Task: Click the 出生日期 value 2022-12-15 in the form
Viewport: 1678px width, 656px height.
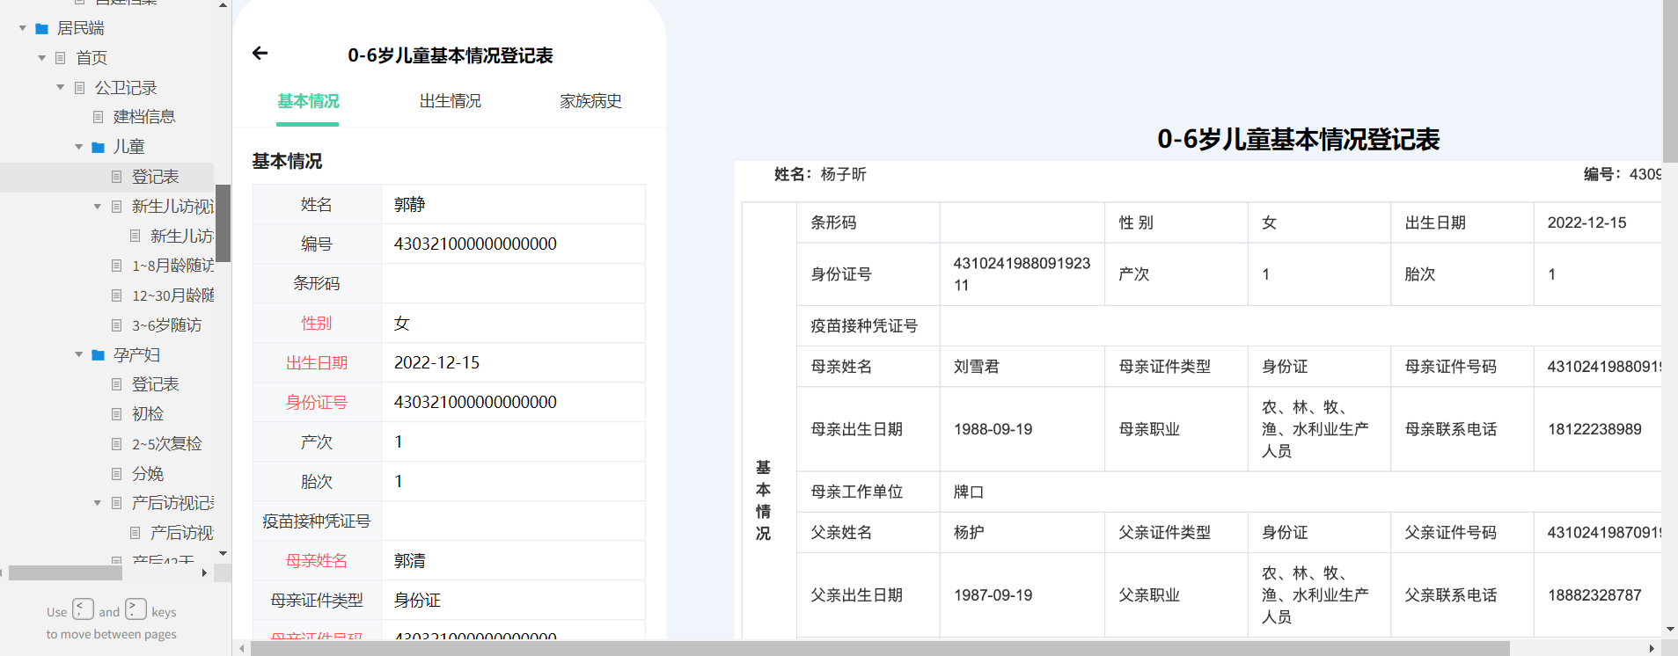Action: (x=513, y=362)
